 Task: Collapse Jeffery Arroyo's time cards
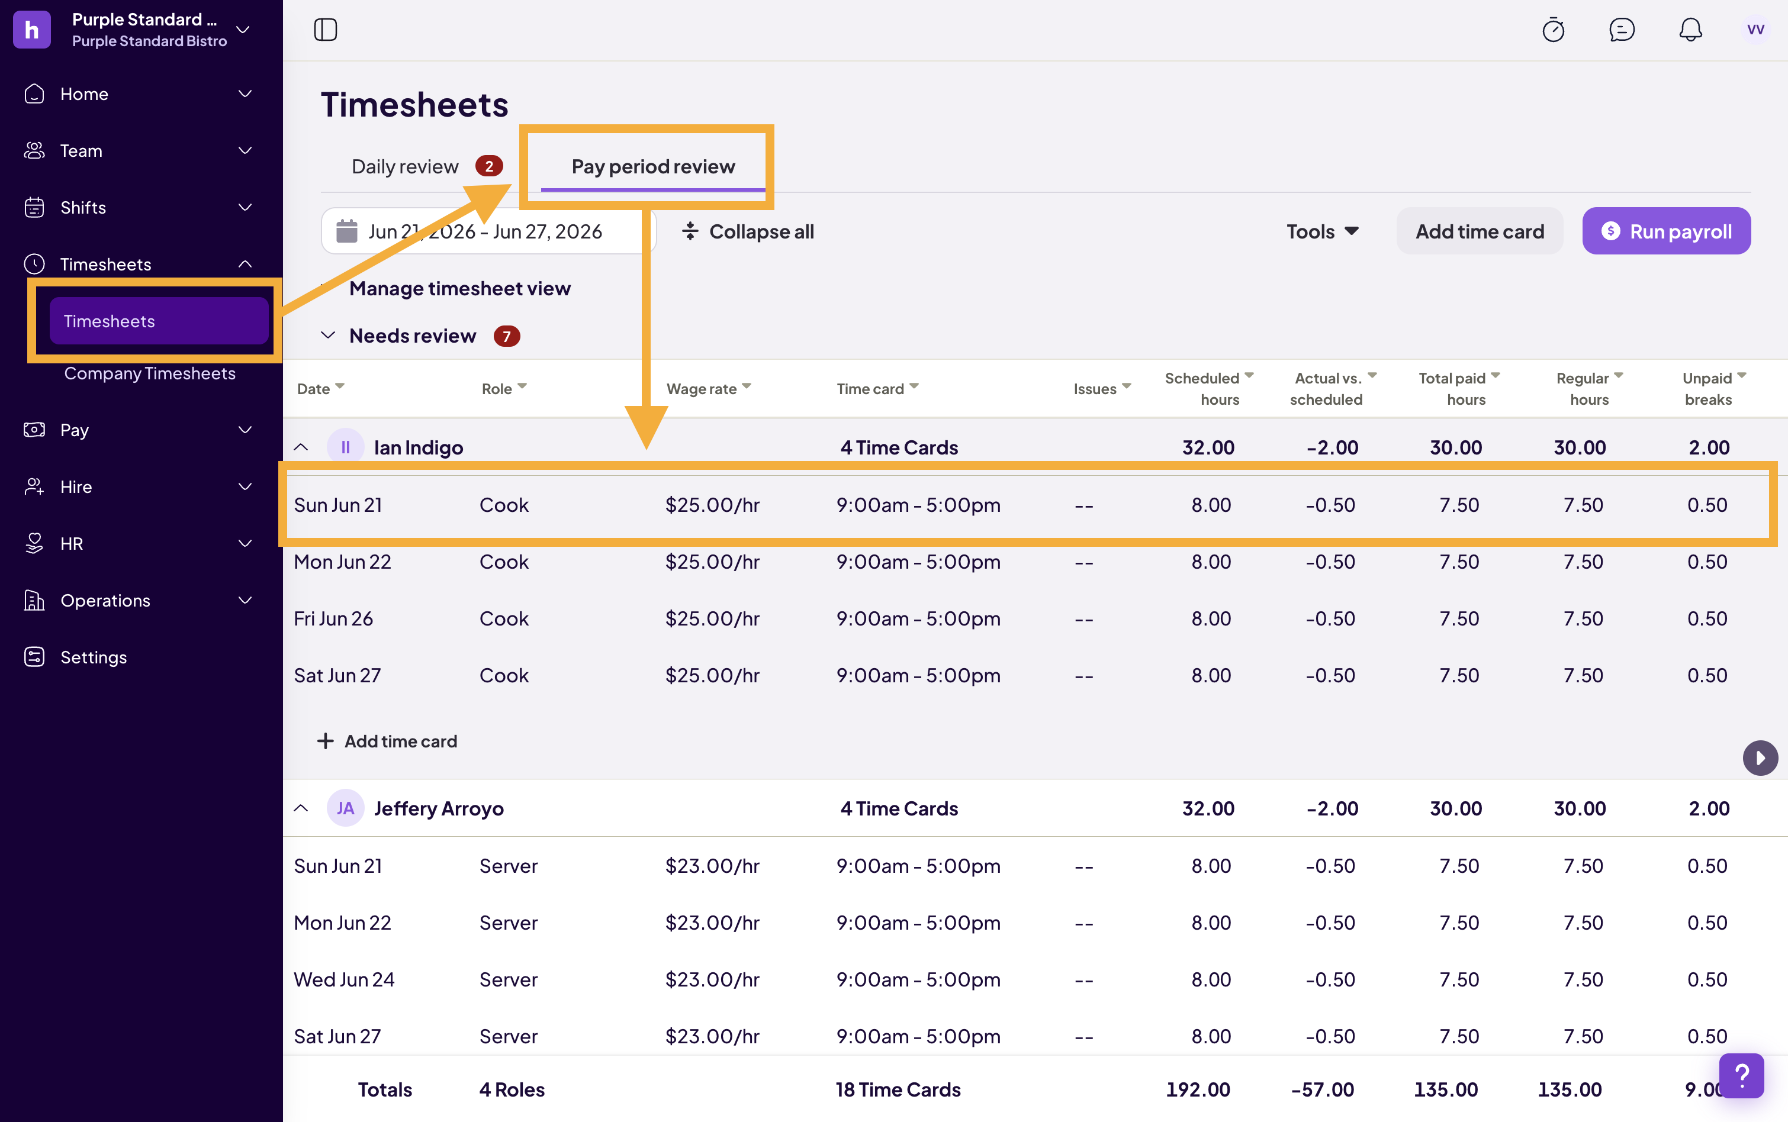pos(301,808)
